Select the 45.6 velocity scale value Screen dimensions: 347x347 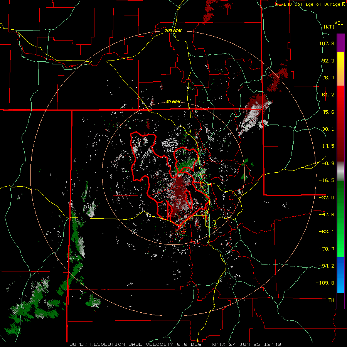click(328, 112)
